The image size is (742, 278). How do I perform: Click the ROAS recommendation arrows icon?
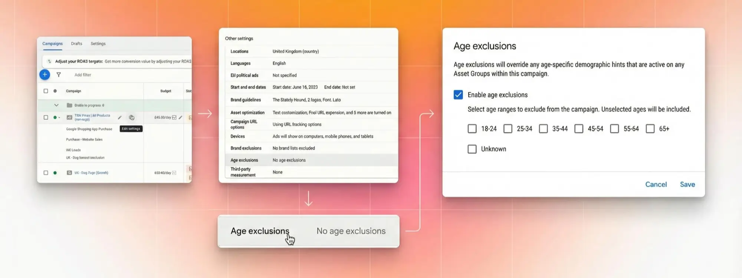click(49, 62)
